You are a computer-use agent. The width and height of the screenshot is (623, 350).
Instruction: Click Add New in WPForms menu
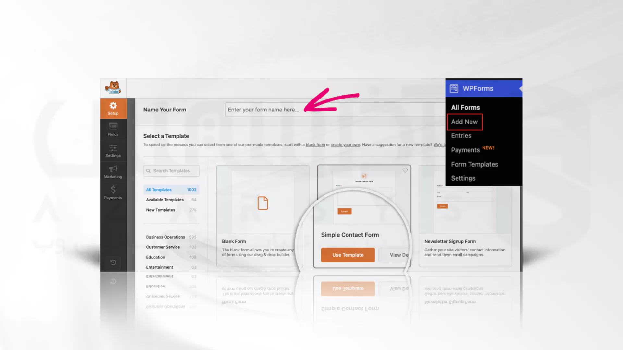[x=464, y=122]
